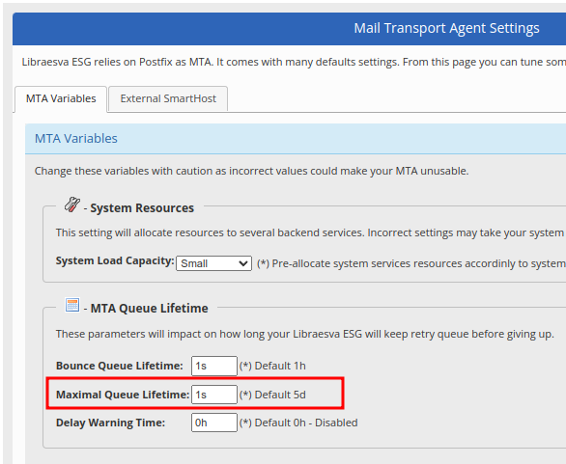This screenshot has width=566, height=464.
Task: Click the 'This setting will allocate resources' text
Action: [x=311, y=232]
